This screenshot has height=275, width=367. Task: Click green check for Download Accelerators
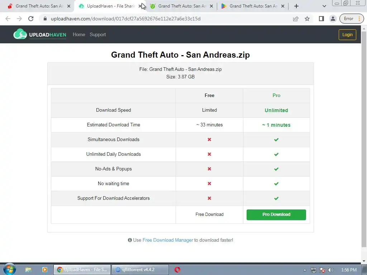click(x=276, y=198)
